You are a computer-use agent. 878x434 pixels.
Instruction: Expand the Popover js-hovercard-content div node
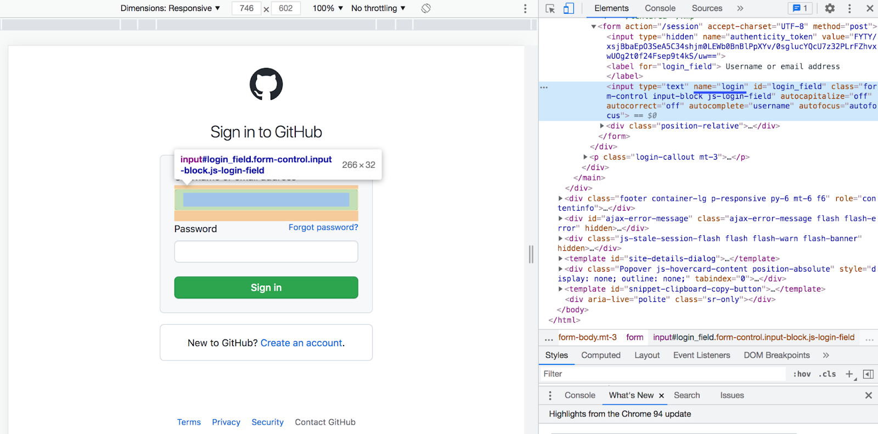[560, 269]
